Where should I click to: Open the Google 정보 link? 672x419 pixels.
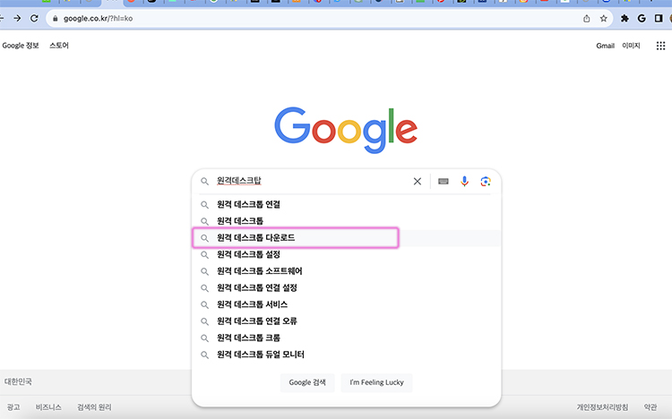(x=21, y=46)
